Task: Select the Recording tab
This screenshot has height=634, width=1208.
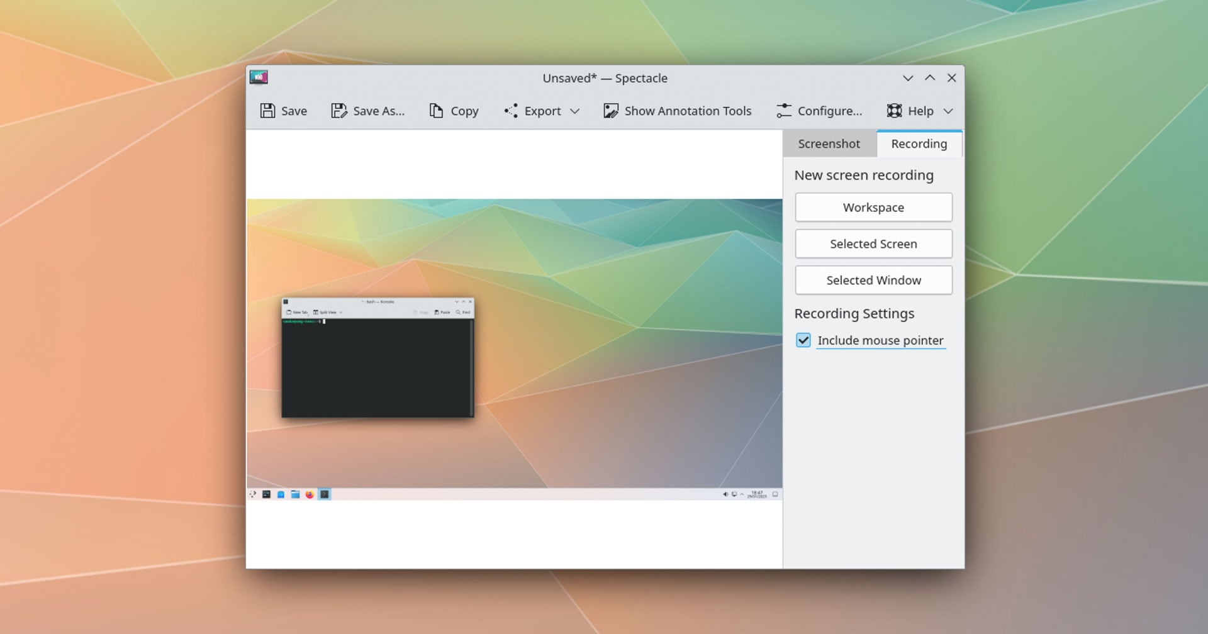Action: [918, 143]
